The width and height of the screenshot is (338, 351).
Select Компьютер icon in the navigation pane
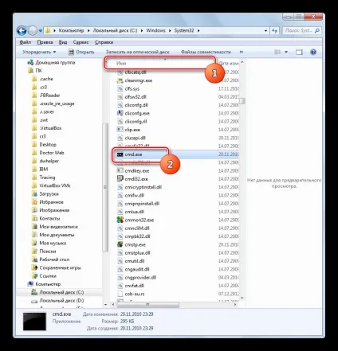[30, 284]
